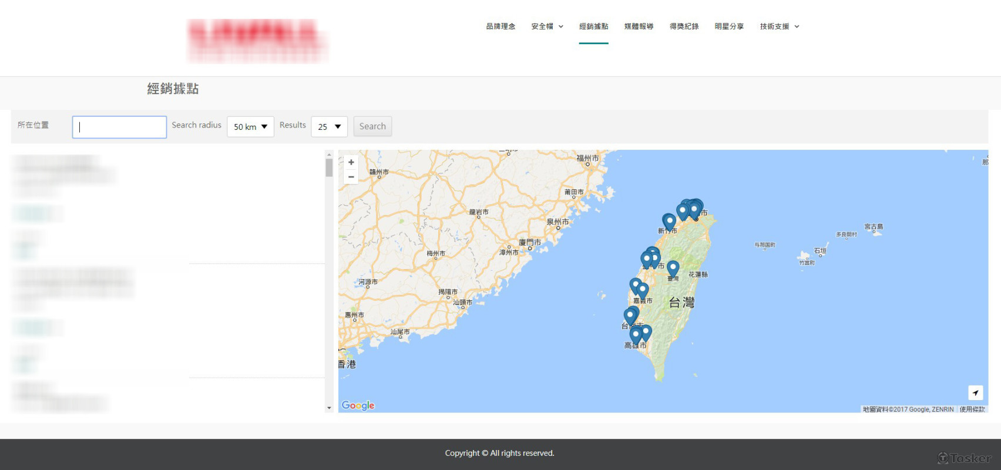Click the 汕頭市 label on map
The width and height of the screenshot is (1001, 470).
[462, 303]
